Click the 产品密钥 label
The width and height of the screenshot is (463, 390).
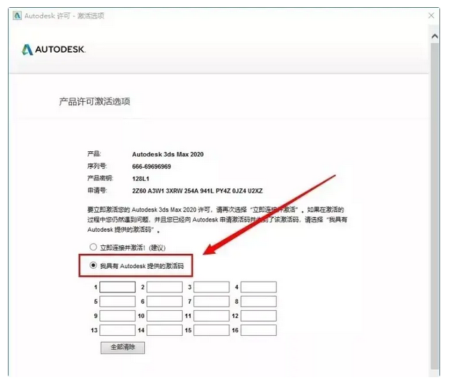click(x=100, y=178)
